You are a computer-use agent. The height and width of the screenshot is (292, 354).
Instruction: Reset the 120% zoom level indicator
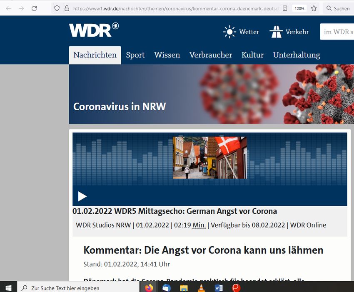click(299, 8)
